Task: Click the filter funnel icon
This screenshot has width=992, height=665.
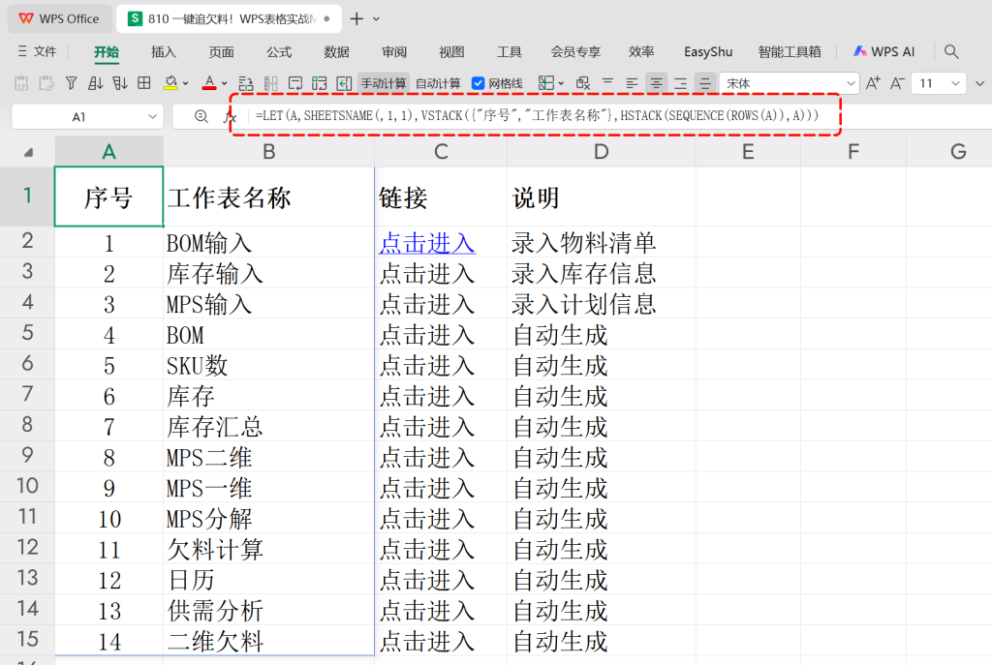Action: [72, 83]
